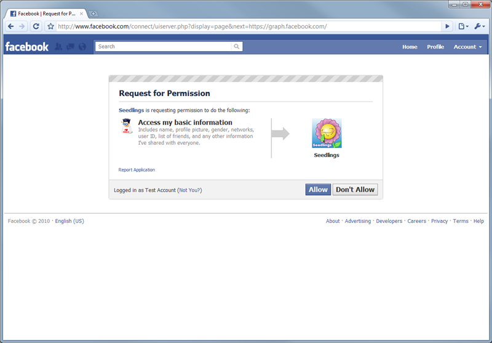Open the messages icon in Facebook header
Screen dimensions: 492x343
click(70, 46)
